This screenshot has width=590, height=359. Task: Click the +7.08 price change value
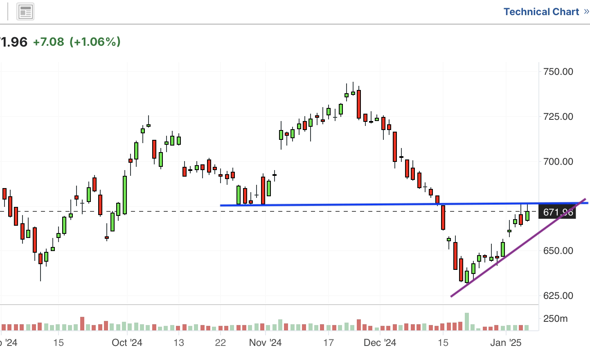click(x=48, y=42)
